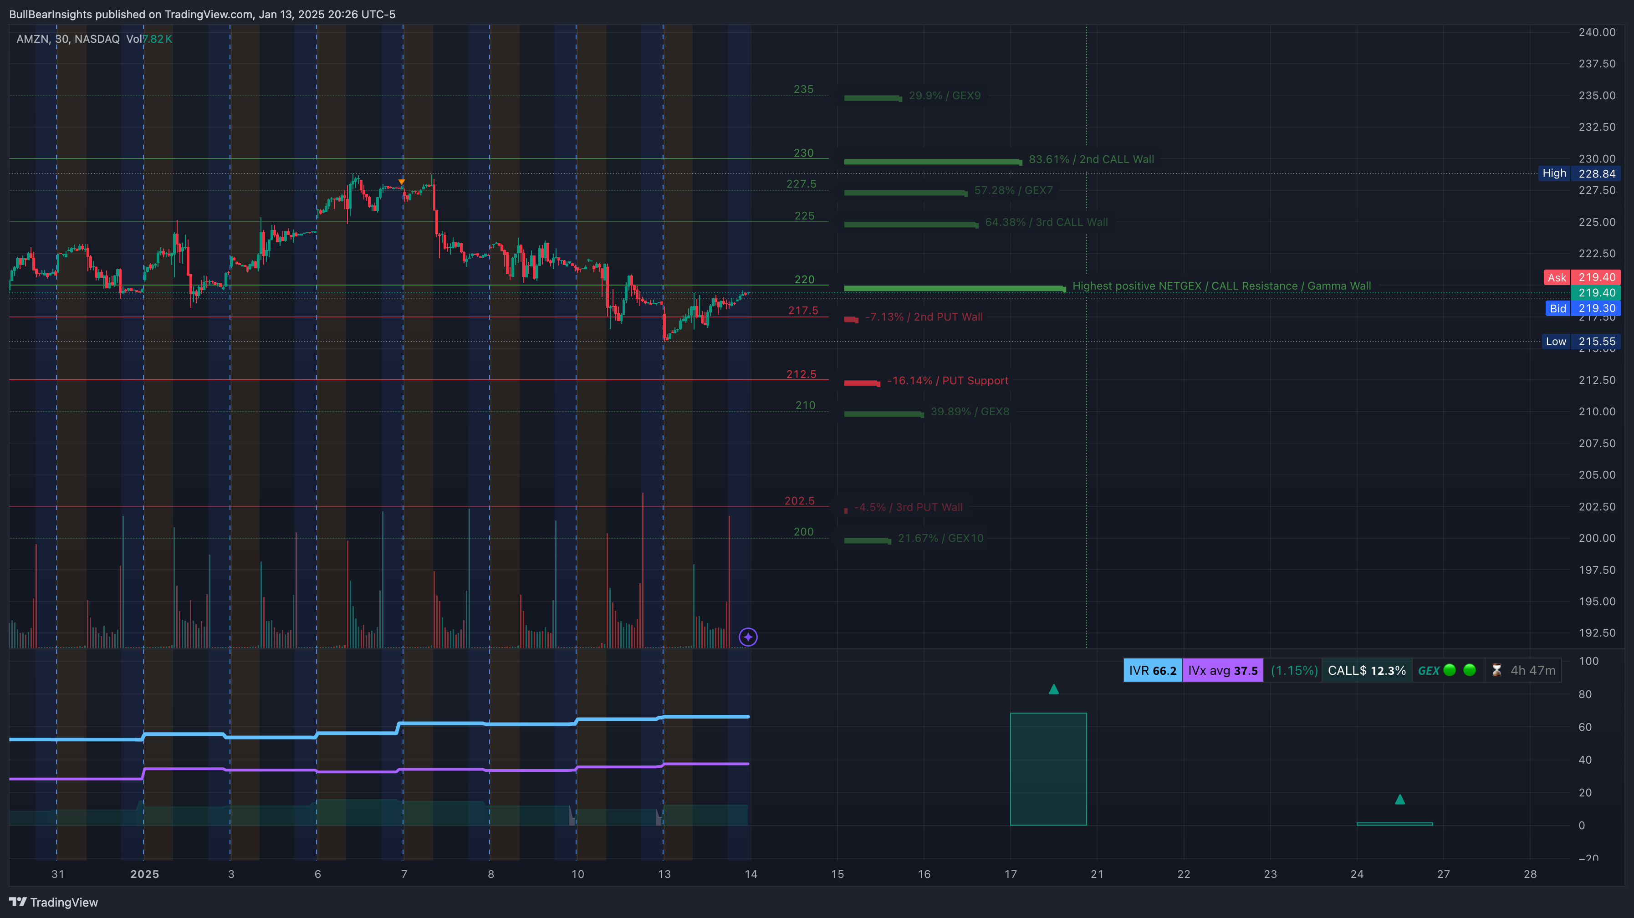Click the 'Highest positive NETGEX / CALL Resistance / Gamma Wall' label
Image resolution: width=1634 pixels, height=918 pixels.
[1221, 286]
